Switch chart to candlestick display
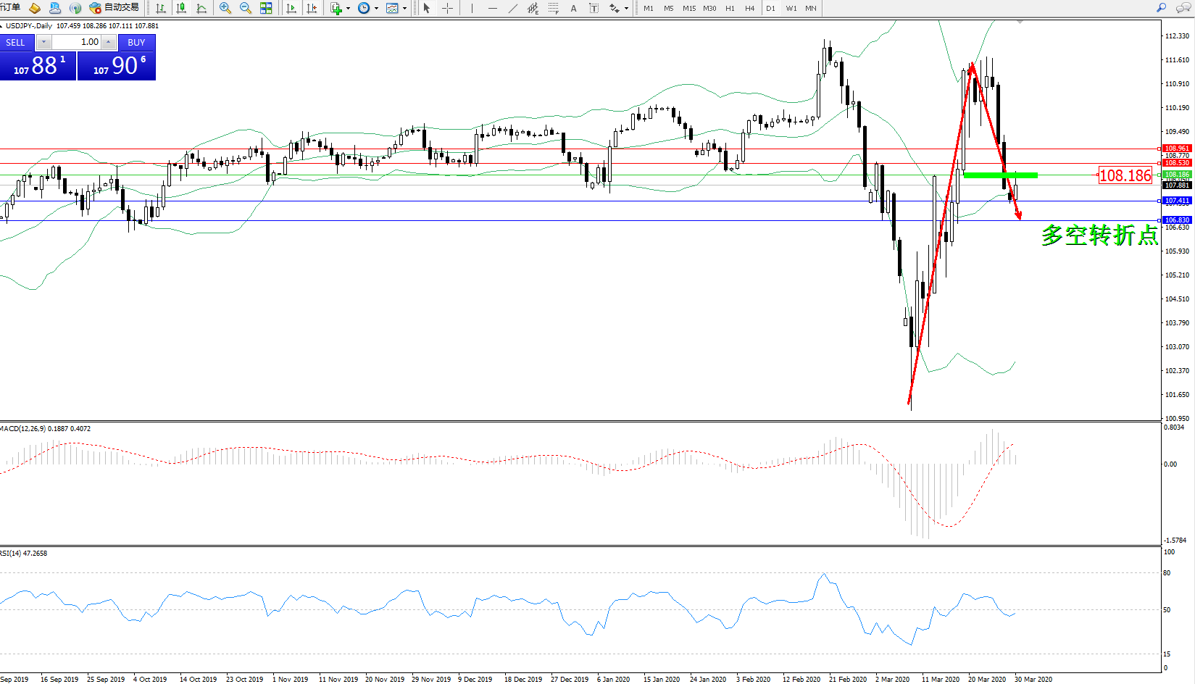Screen dimensions: 1195x684 coord(181,8)
